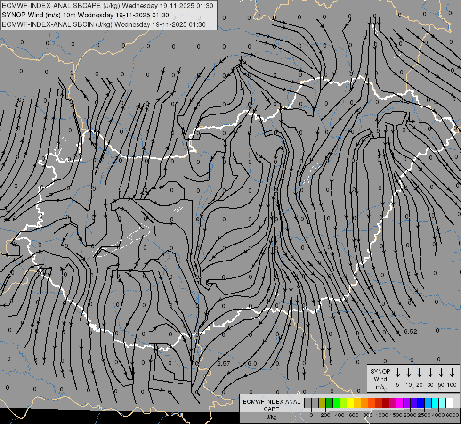Click the 30 m/s wind arrow in legend
Image resolution: width=461 pixels, height=424 pixels.
pyautogui.click(x=430, y=373)
